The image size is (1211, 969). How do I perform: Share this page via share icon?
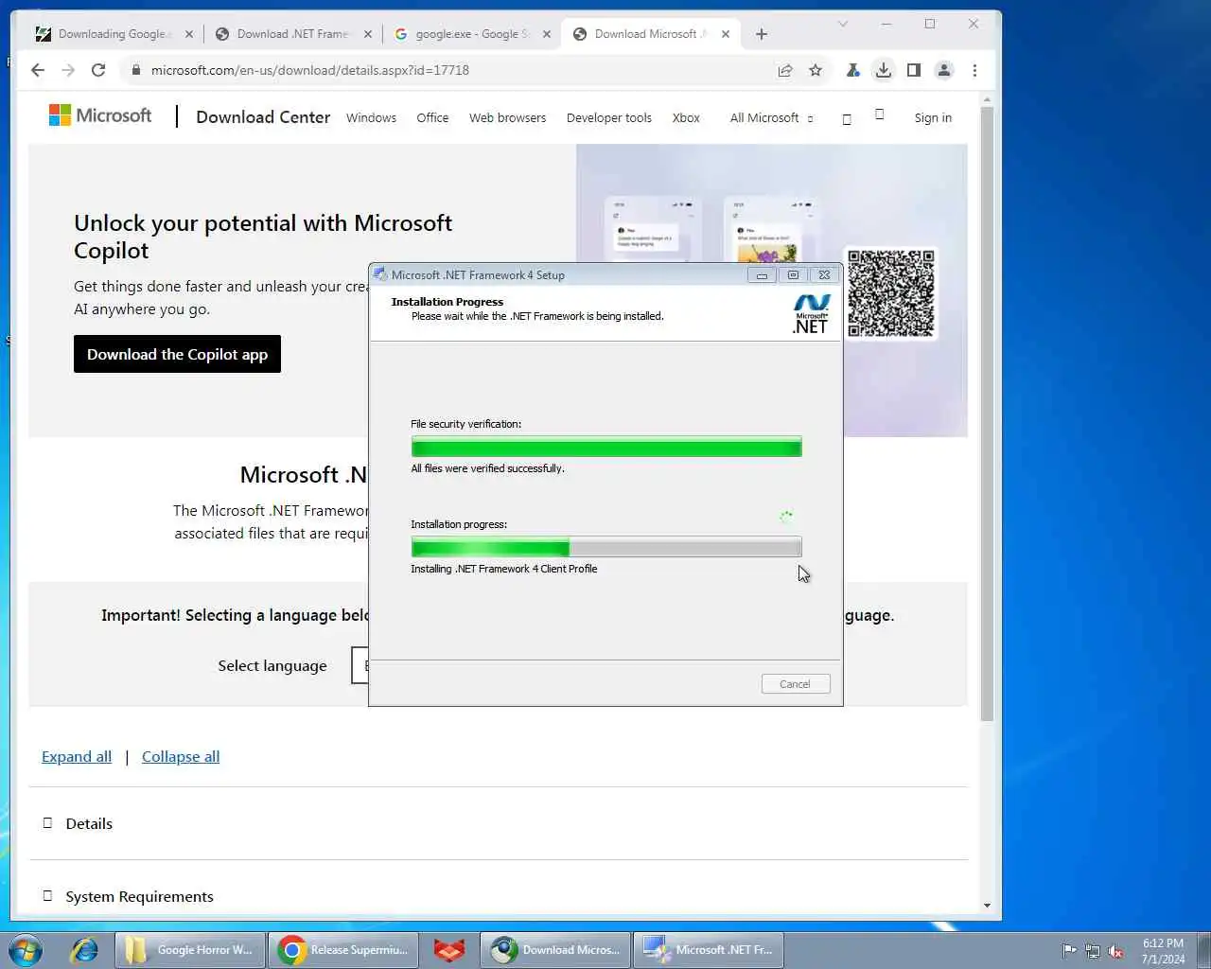point(785,70)
